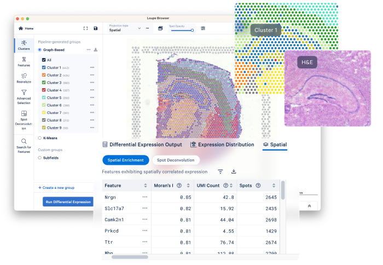This screenshot has width=383, height=265.
Task: Go to Home
Action: coord(26,28)
